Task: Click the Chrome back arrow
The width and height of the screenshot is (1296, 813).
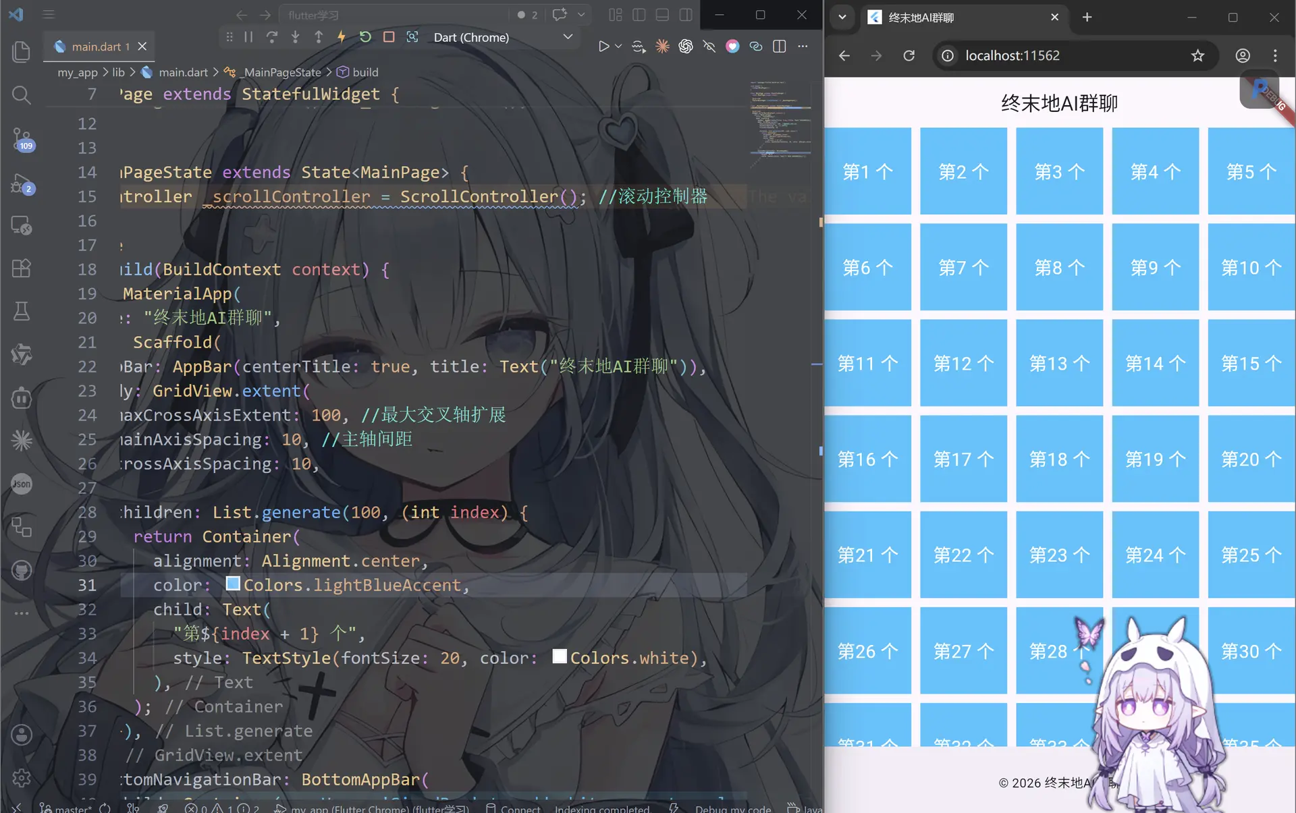Action: tap(844, 55)
